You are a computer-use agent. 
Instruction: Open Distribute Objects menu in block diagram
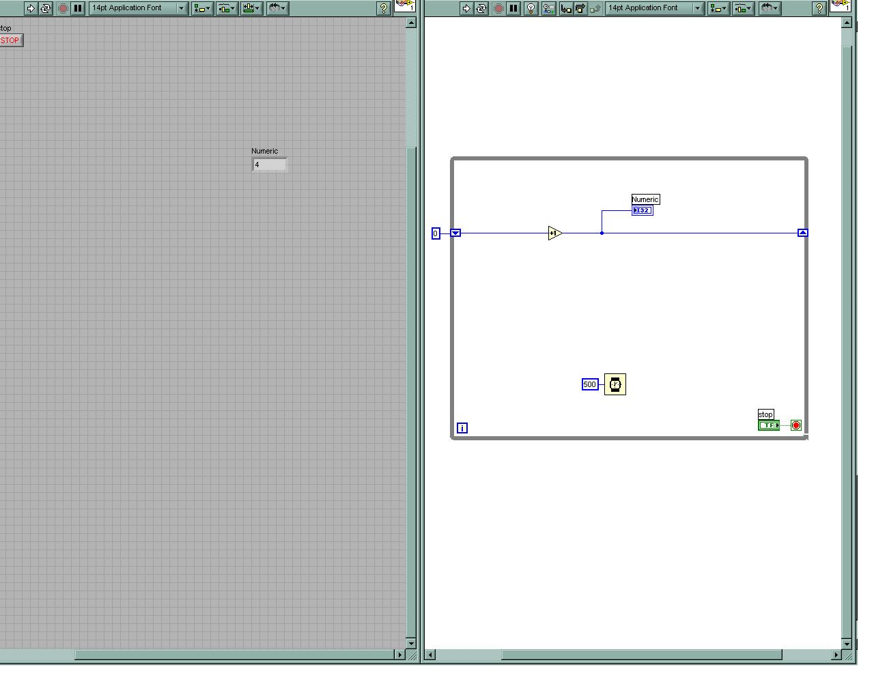coord(743,8)
